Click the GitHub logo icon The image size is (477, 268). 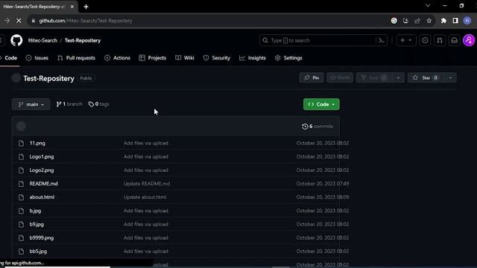tap(16, 40)
